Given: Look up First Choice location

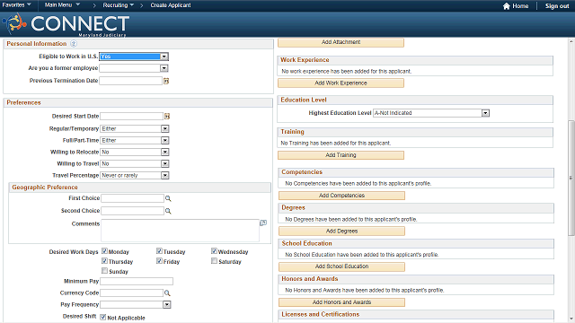Looking at the screenshot, I should pyautogui.click(x=168, y=198).
